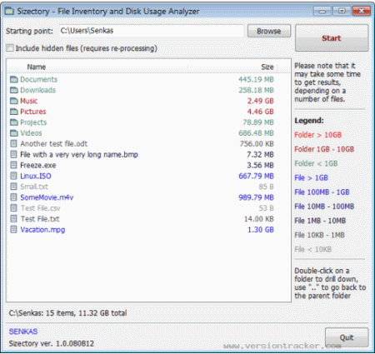
Task: Click the 53 B size value
Action: 267,208
